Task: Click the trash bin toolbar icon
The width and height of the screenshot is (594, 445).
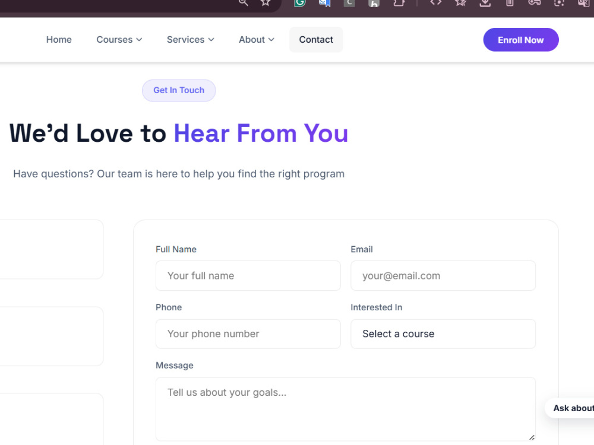Action: point(510,2)
